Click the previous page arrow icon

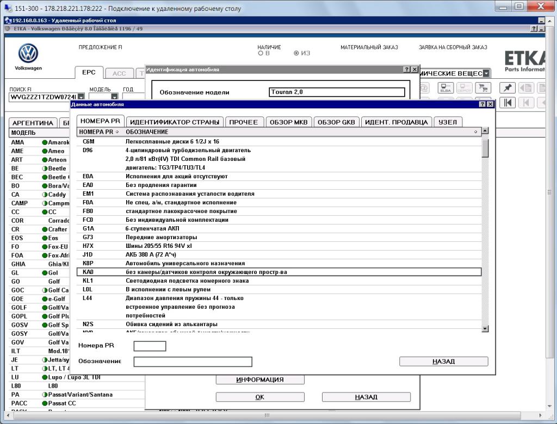(x=527, y=103)
